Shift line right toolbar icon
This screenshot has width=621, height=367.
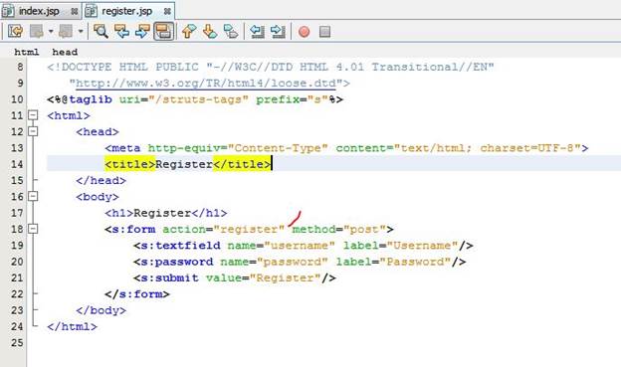(x=278, y=31)
